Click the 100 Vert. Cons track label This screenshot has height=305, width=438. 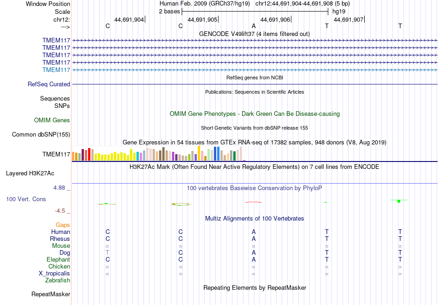click(26, 199)
